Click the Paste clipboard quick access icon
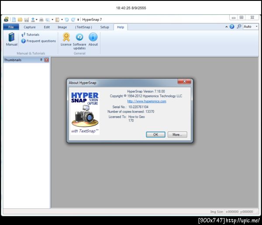The image size is (262, 225). [x=58, y=20]
